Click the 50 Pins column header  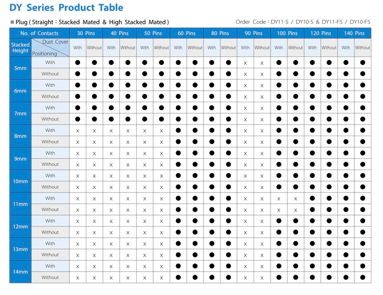click(153, 33)
